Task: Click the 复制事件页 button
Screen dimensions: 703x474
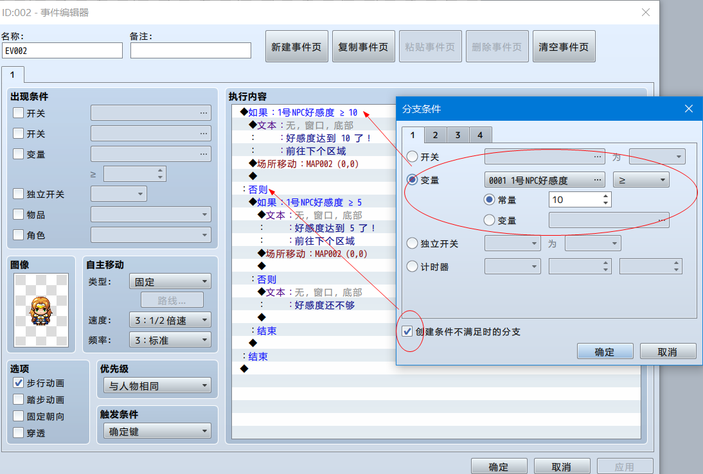Action: pyautogui.click(x=364, y=47)
